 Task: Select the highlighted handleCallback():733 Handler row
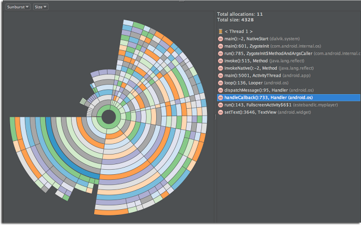(x=289, y=98)
